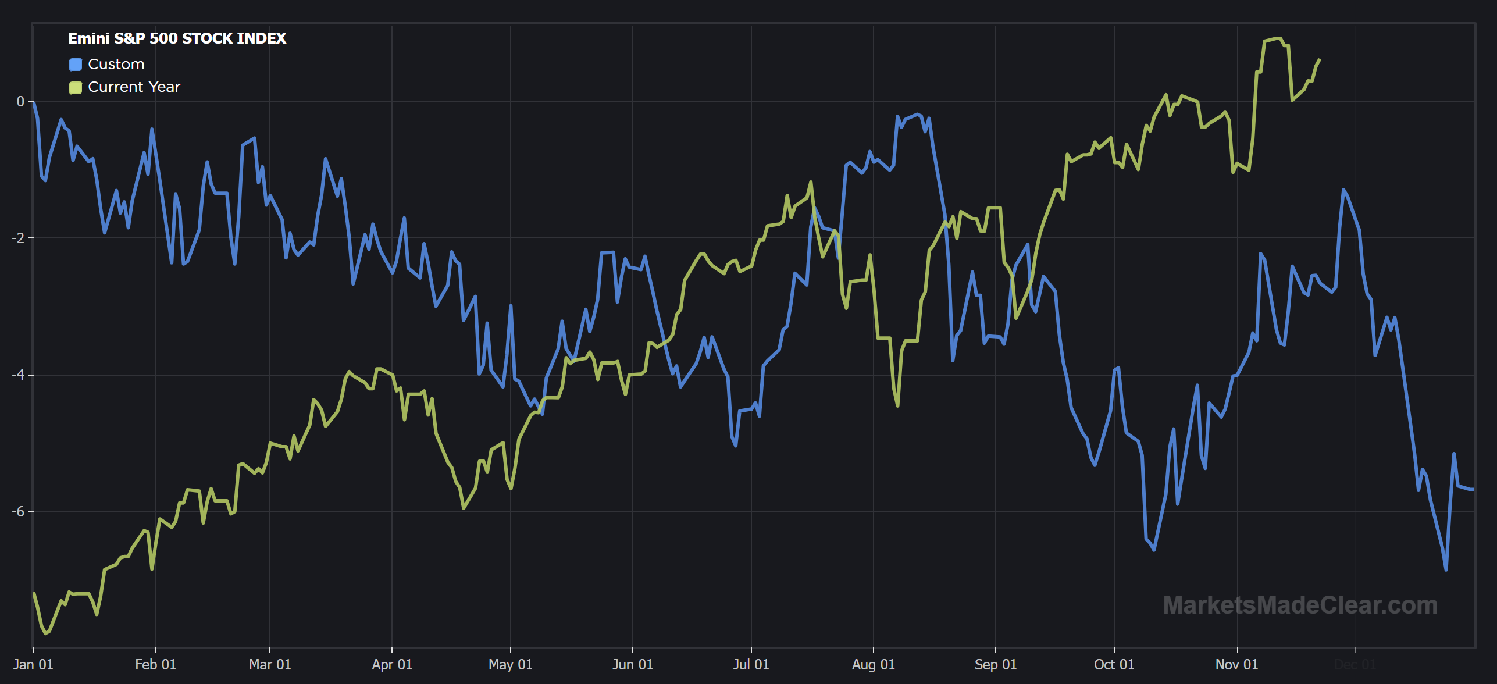Click the Feb 01 axis label
This screenshot has width=1497, height=684.
click(155, 664)
